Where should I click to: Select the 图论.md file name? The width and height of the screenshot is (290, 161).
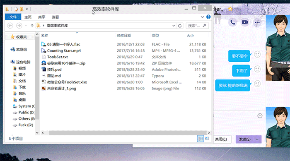coord(54,76)
